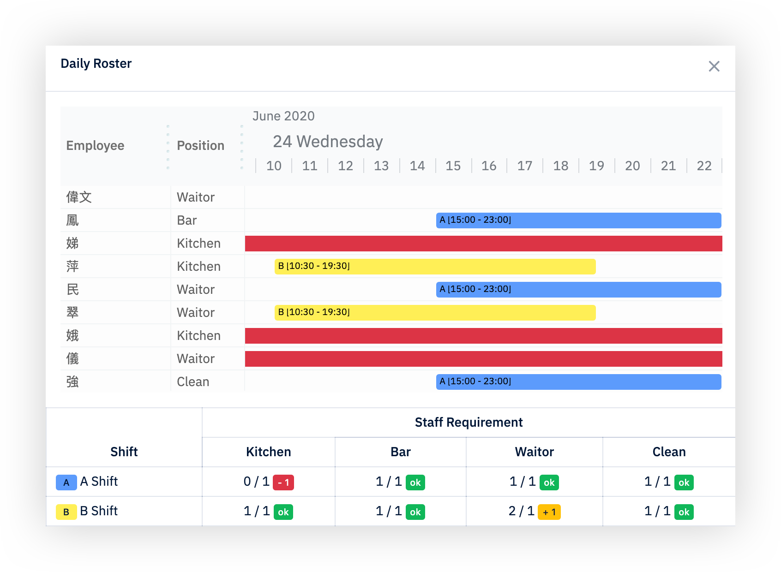Click the Position column divider handle
Screen dimensions: 781x572
[x=242, y=145]
